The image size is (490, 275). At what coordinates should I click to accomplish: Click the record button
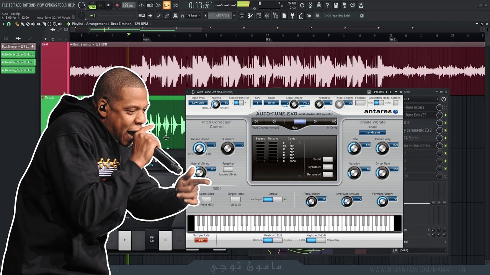[x=117, y=5]
